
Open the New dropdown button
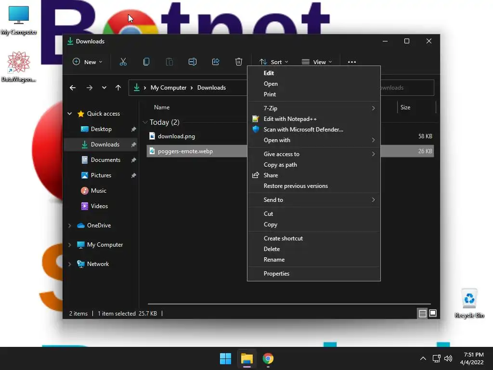(x=88, y=62)
